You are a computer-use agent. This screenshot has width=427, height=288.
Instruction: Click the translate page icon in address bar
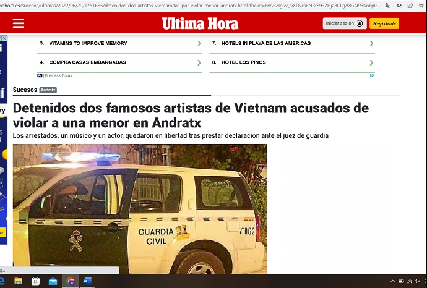(387, 5)
